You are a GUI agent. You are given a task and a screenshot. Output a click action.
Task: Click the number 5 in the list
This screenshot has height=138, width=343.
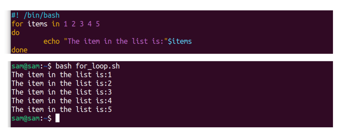click(97, 24)
